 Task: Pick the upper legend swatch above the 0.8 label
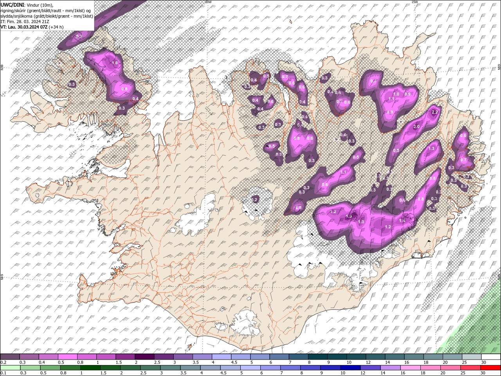pos(87,357)
